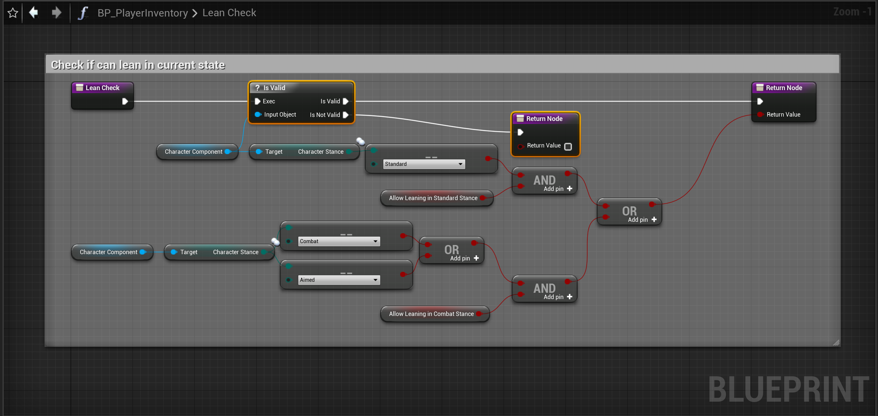Expand the Aimed stance dropdown
The width and height of the screenshot is (878, 416).
339,280
